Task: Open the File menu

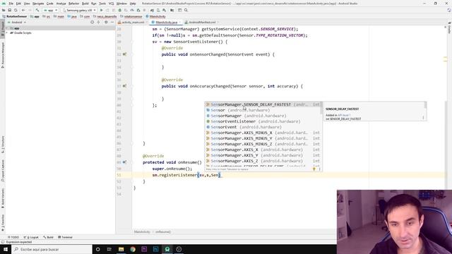Action: click(x=11, y=4)
